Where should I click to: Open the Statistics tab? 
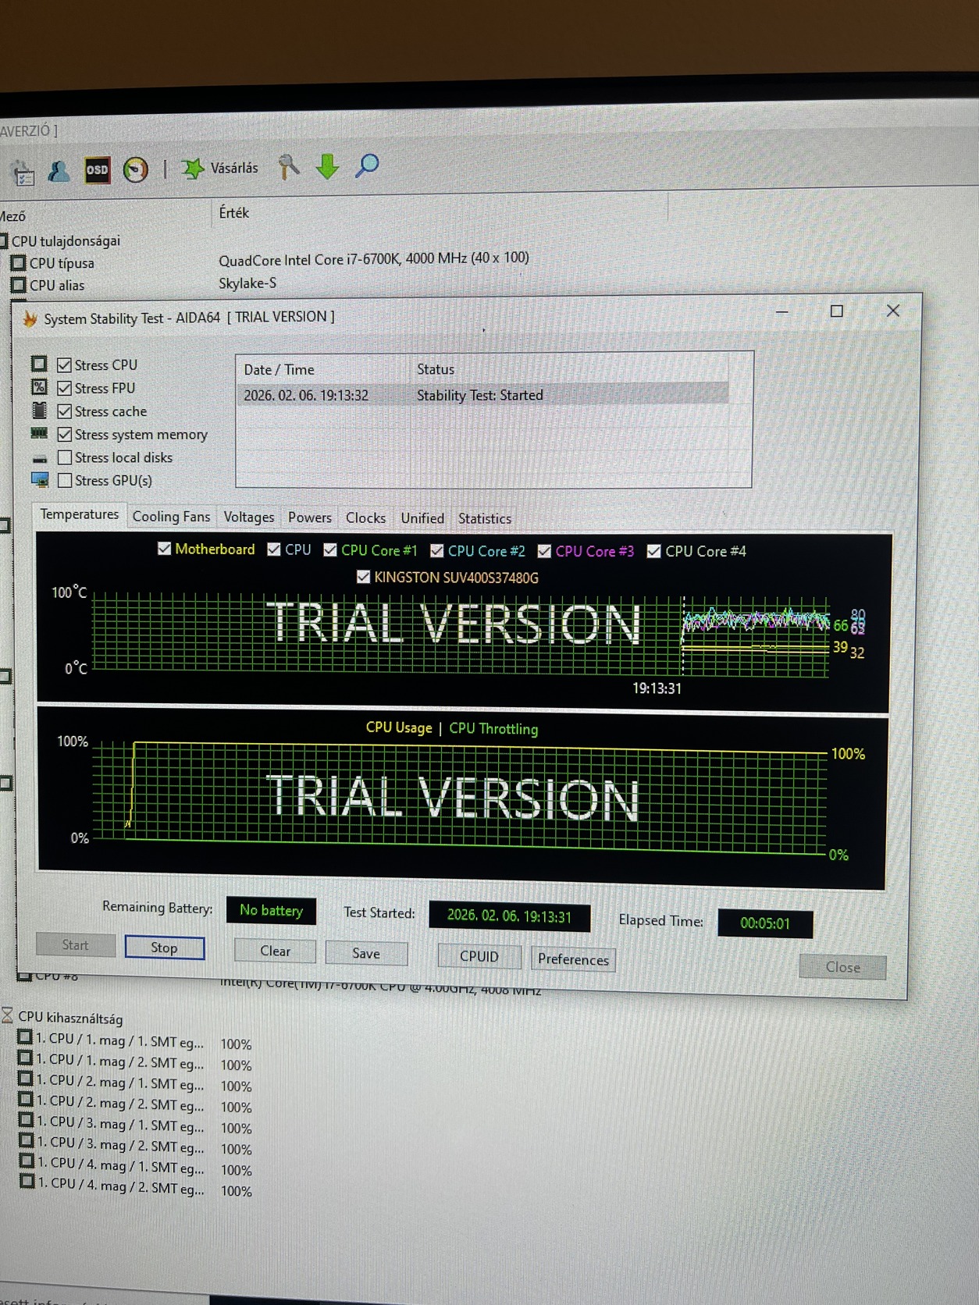coord(485,519)
